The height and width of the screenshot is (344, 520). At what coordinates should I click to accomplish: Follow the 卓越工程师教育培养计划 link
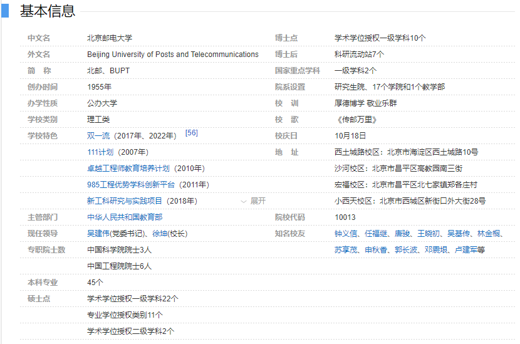(128, 169)
